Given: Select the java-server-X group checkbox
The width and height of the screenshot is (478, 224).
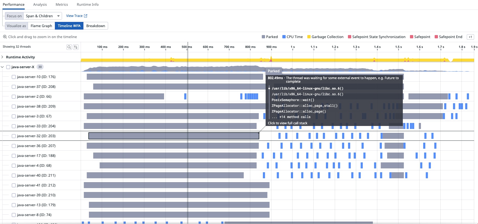Looking at the screenshot, I should point(8,67).
